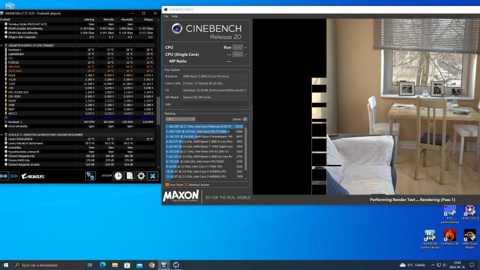Click the taskbar clock and date

pos(457,265)
